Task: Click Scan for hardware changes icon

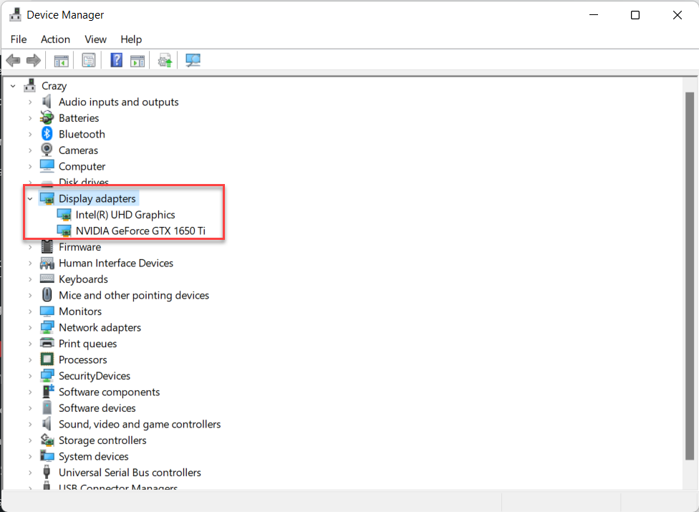Action: pos(193,61)
